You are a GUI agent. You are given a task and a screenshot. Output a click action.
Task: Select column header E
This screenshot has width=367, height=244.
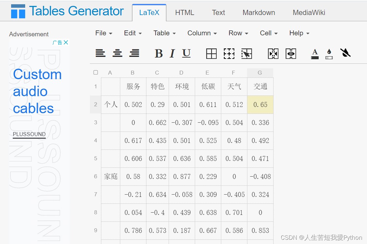coord(208,73)
